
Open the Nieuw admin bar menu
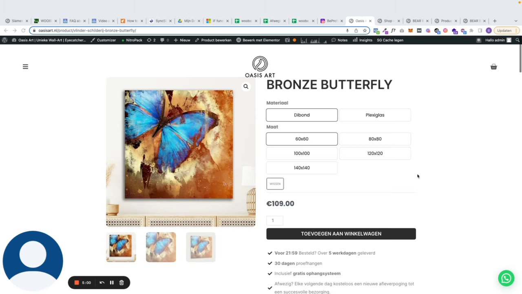pyautogui.click(x=182, y=40)
